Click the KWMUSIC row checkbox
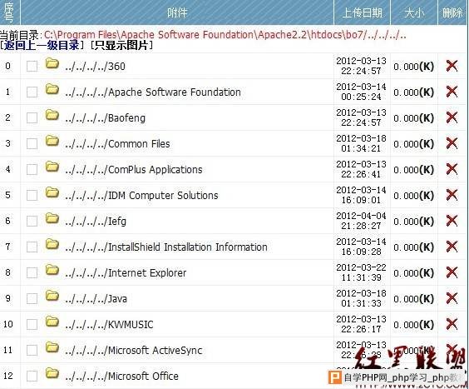 click(x=32, y=324)
